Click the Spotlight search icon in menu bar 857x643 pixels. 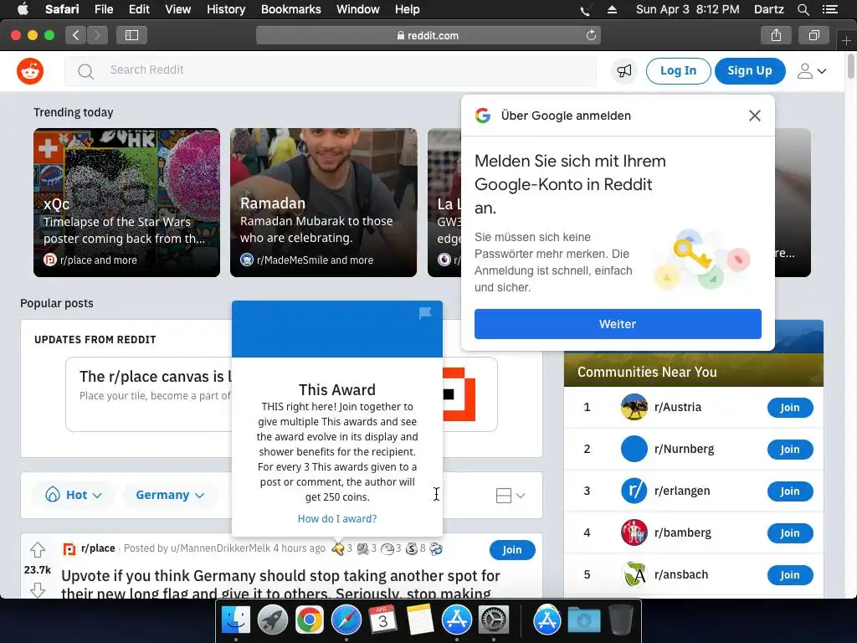pos(803,9)
